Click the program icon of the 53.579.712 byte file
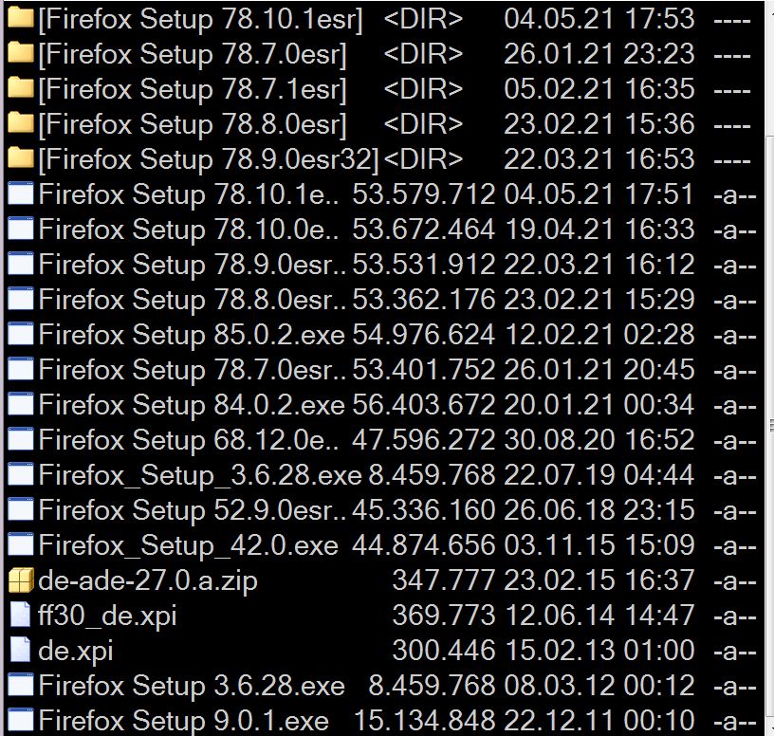This screenshot has height=736, width=774. (21, 193)
